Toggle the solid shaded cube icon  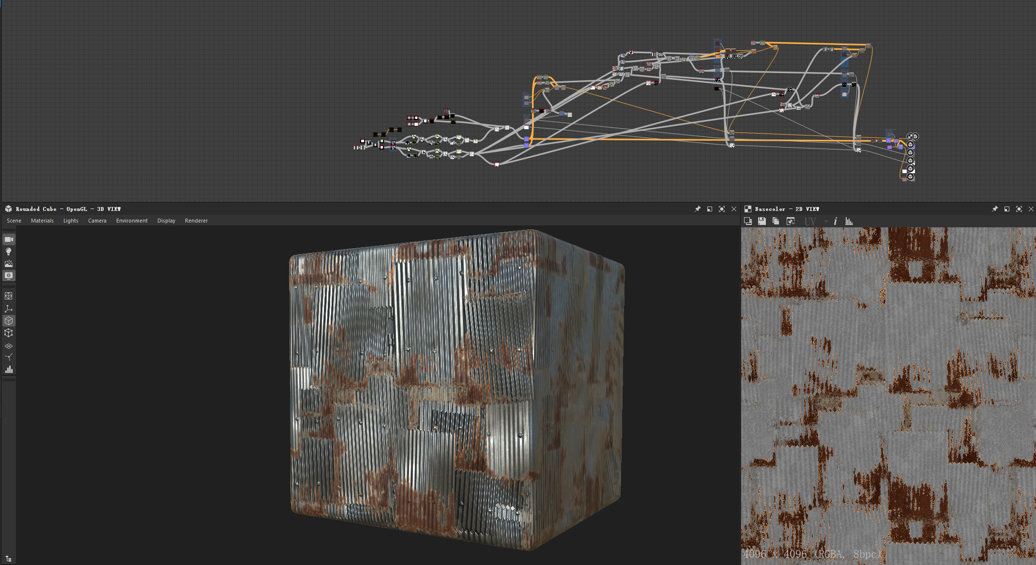point(9,321)
